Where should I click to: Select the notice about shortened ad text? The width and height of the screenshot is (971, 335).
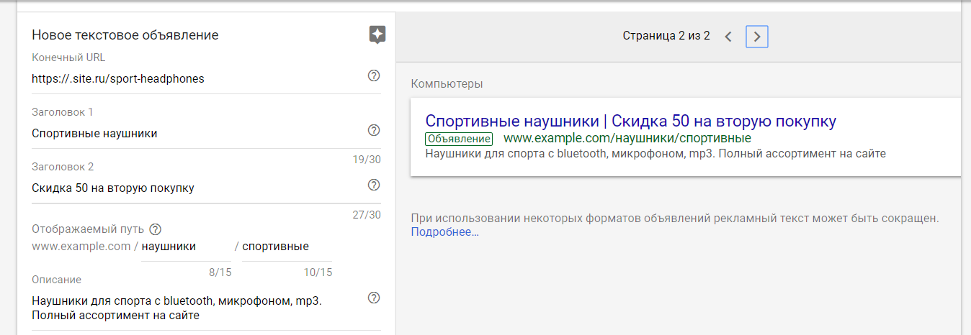tap(675, 218)
